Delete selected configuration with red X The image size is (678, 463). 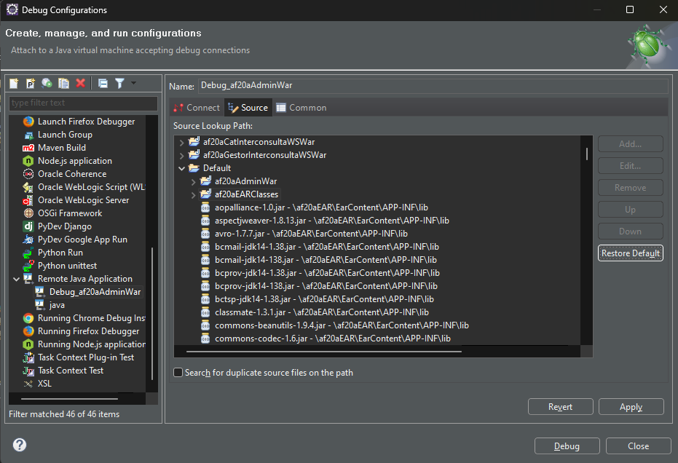point(80,83)
